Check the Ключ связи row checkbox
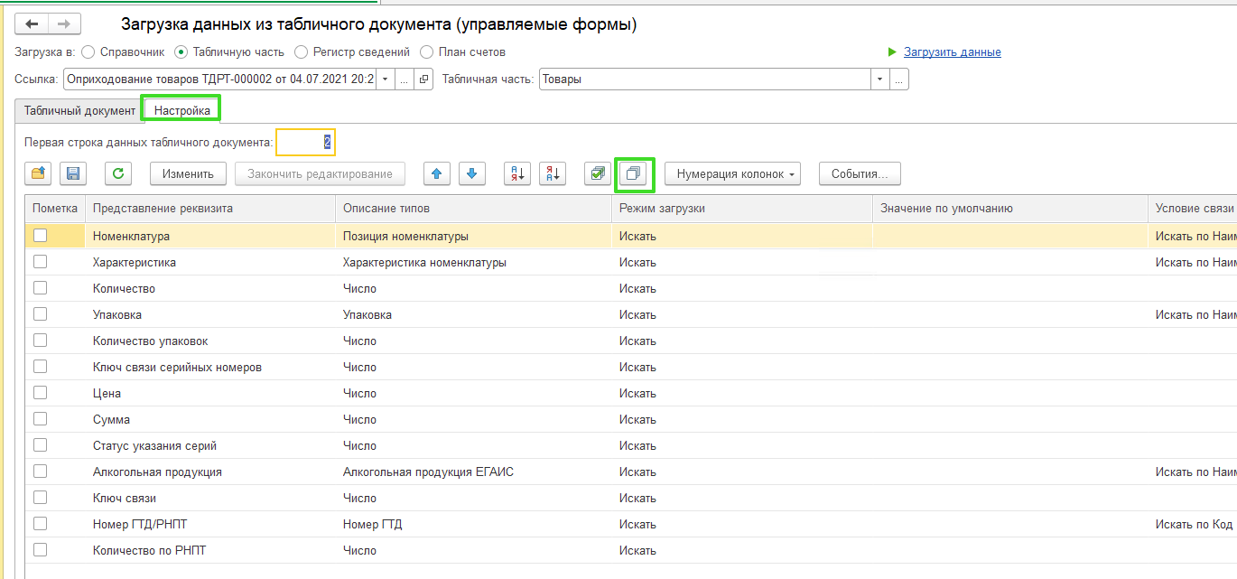 click(40, 498)
